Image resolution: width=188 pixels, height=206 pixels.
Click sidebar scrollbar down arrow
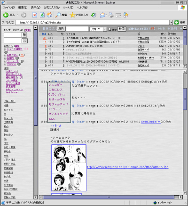click(36, 197)
